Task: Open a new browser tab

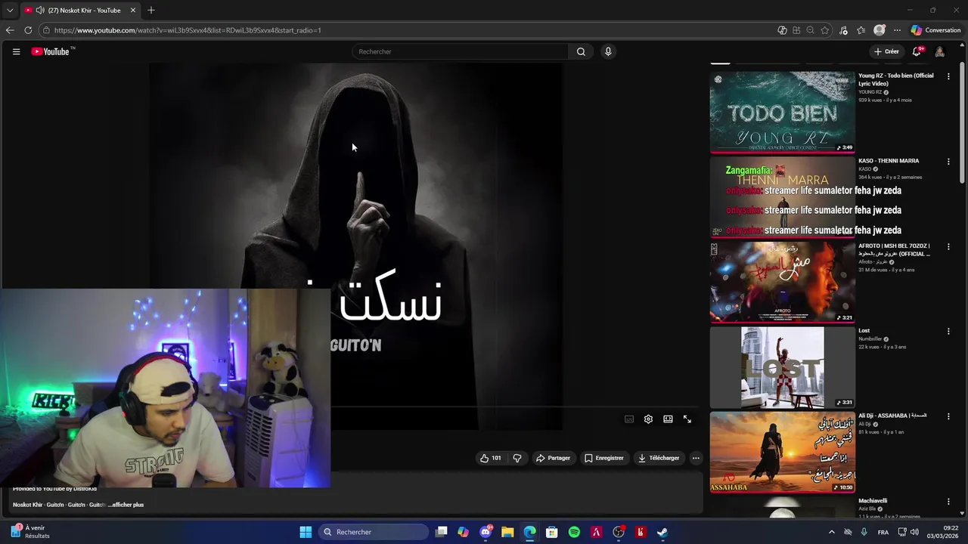Action: coord(151,11)
